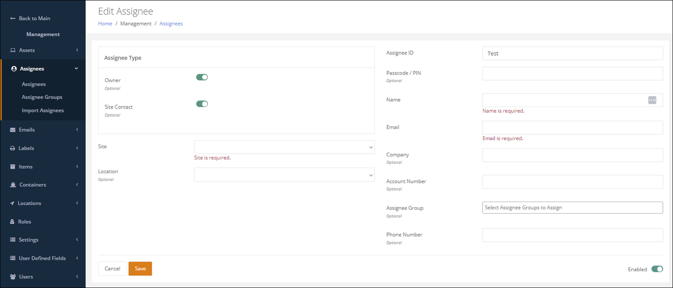Select Locations in the sidebar
Image resolution: width=673 pixels, height=288 pixels.
coord(29,204)
